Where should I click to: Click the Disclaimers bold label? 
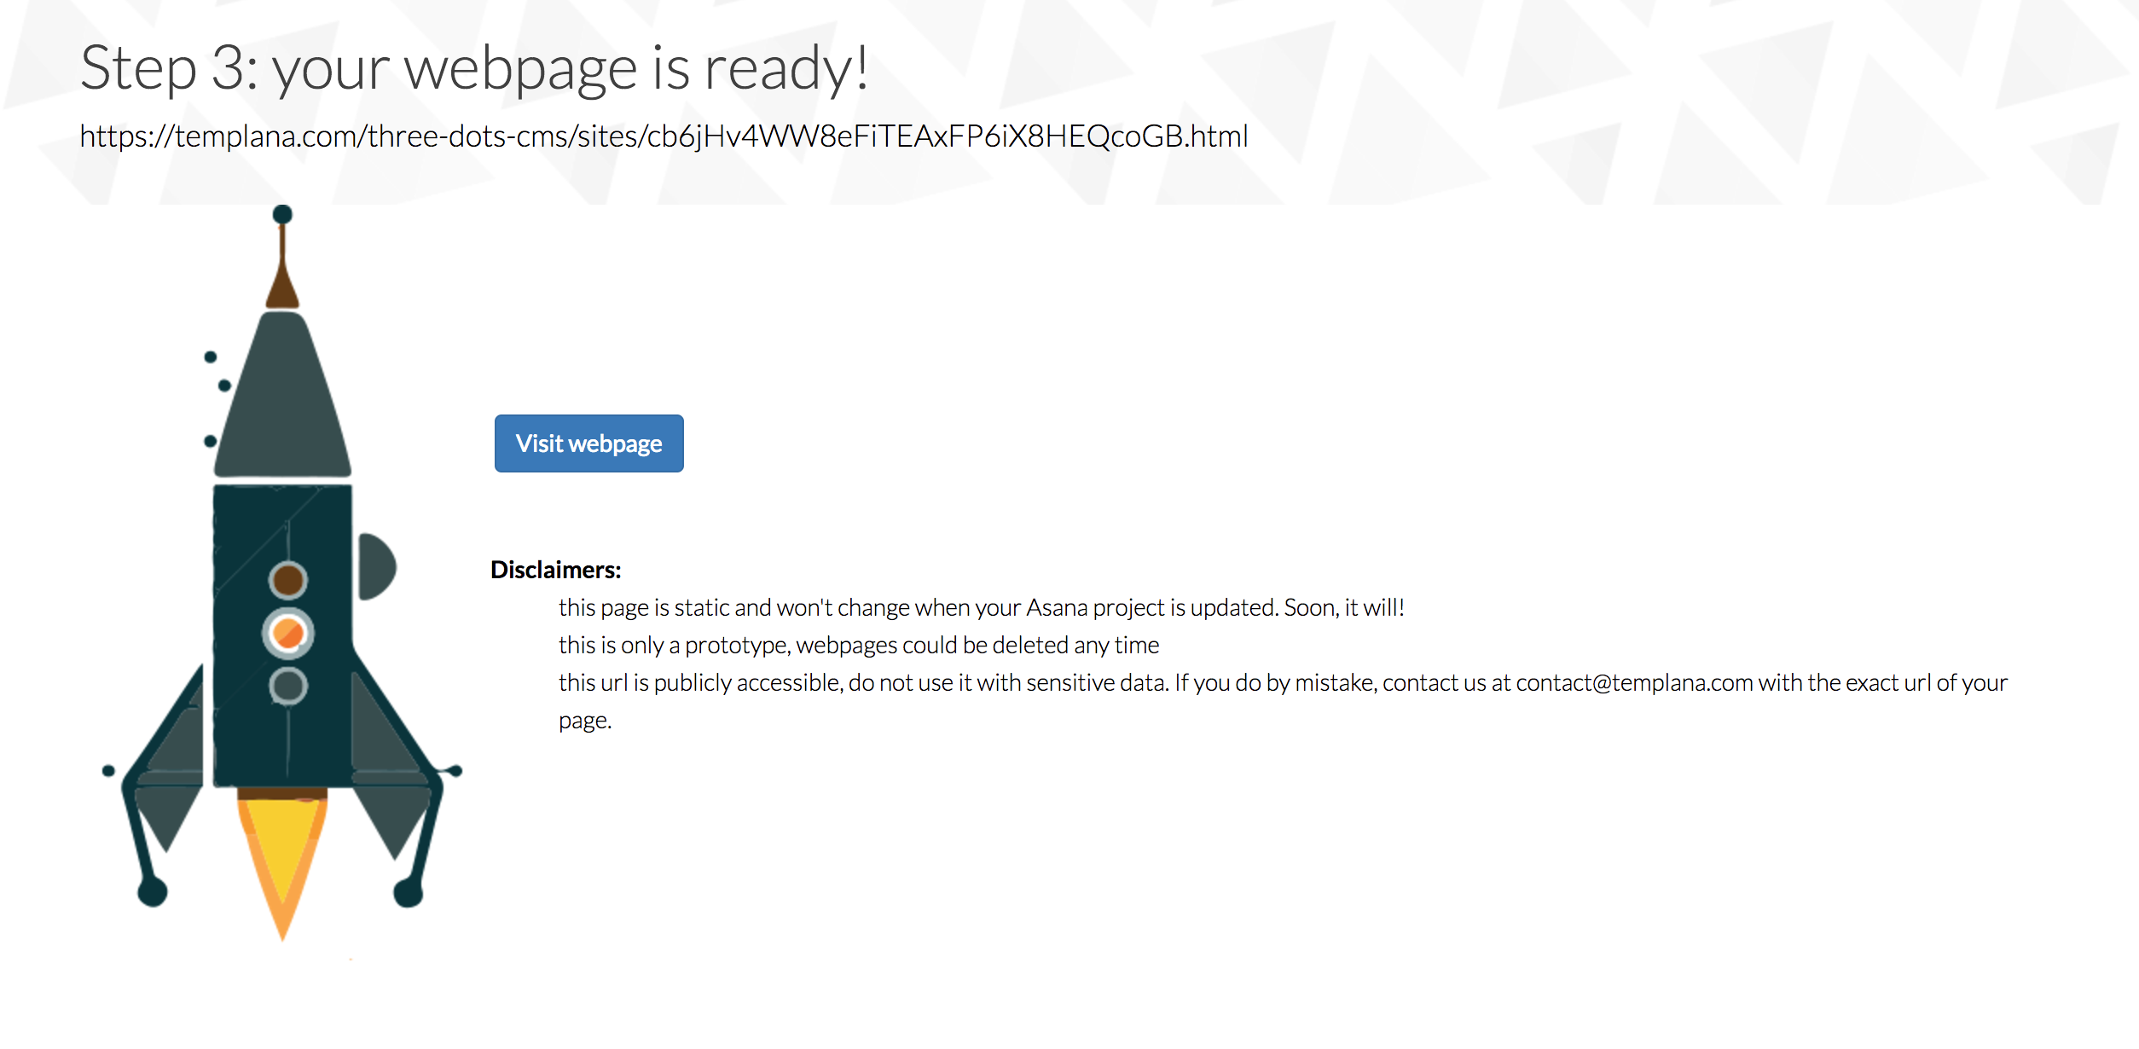tap(555, 570)
